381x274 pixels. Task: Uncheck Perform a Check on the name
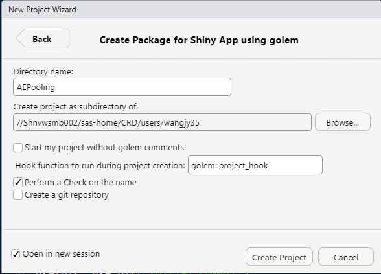(x=17, y=182)
